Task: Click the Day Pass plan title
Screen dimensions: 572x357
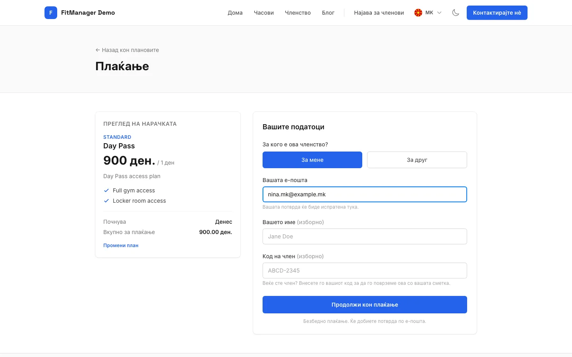Action: tap(119, 146)
